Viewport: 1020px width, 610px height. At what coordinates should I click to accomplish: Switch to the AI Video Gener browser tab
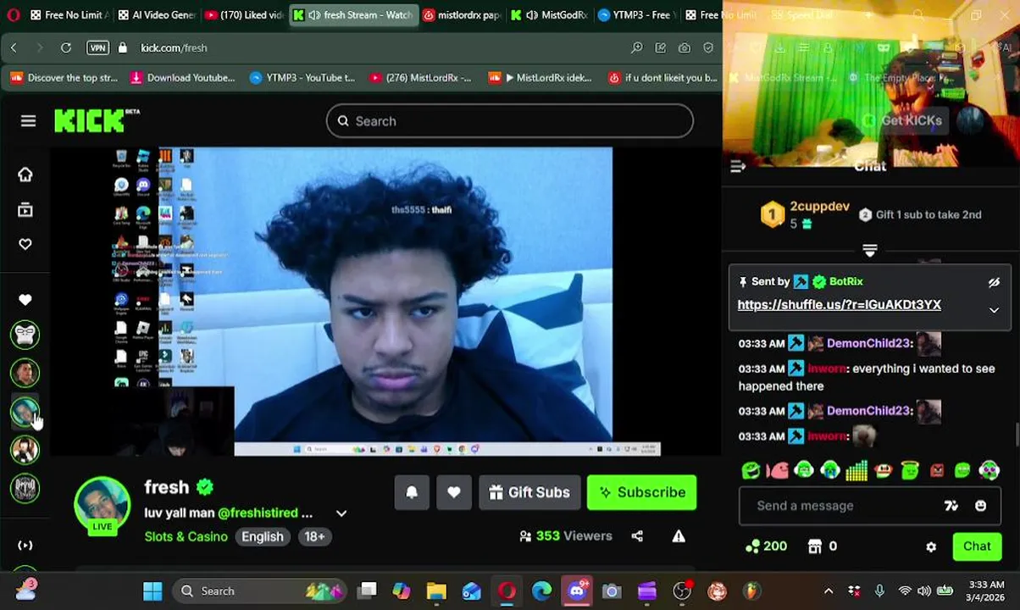[157, 14]
